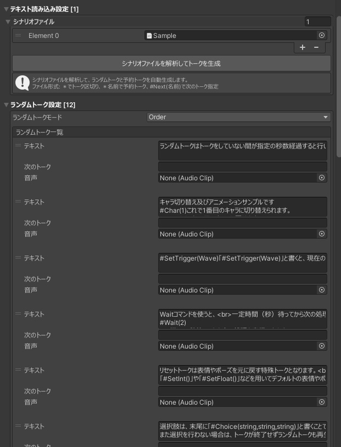Screen dimensions: 341x447
Task: Open audio clip picker for the キャラ切り替え entry
Action: point(322,234)
